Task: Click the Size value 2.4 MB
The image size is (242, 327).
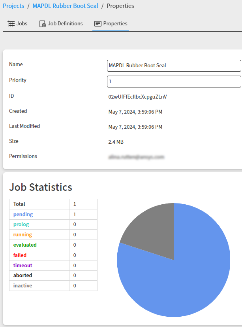Action: [x=116, y=142]
